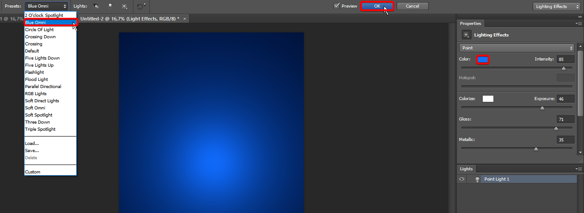Click the Intensity slider handle
Viewport: 584px width, 213px height.
pos(563,68)
